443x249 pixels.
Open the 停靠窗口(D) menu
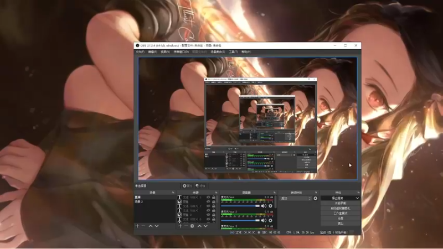[181, 52]
